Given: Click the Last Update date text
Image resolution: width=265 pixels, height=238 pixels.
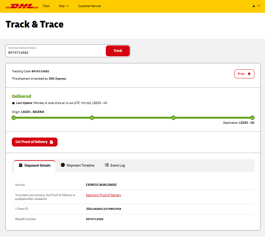Looking at the screenshot, I should tap(70, 103).
